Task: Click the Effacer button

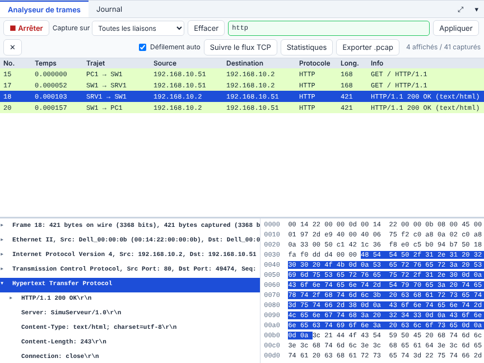Action: click(206, 29)
